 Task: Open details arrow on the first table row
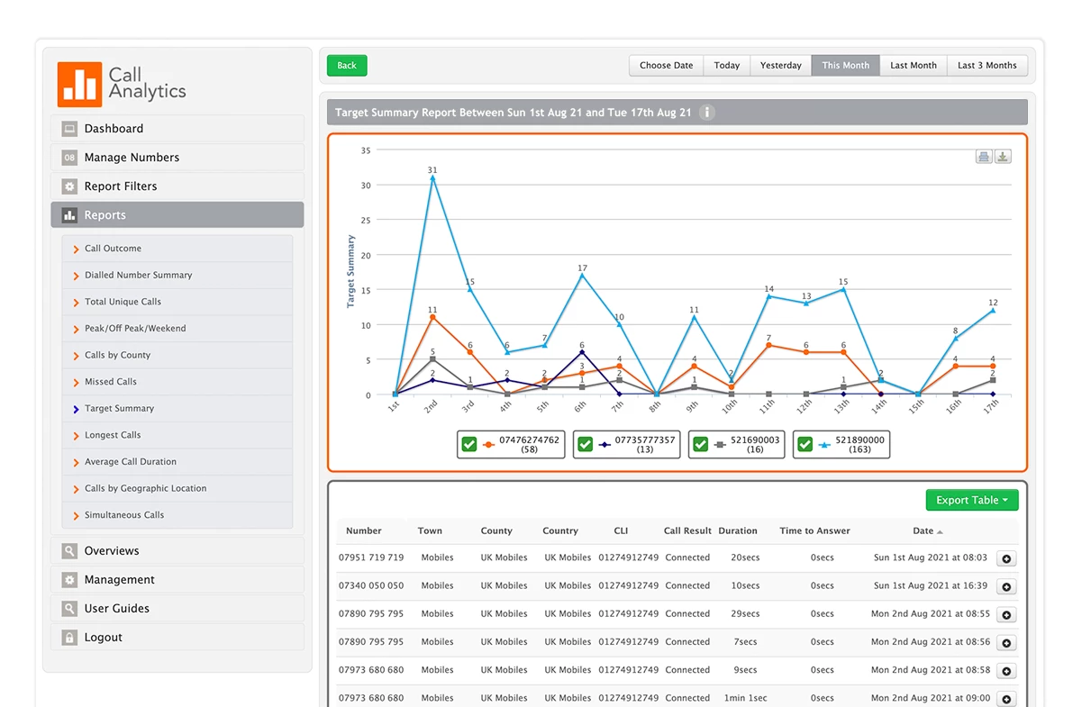click(1006, 557)
